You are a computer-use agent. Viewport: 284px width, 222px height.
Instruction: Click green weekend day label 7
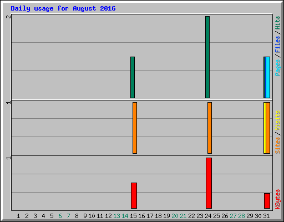(68, 216)
